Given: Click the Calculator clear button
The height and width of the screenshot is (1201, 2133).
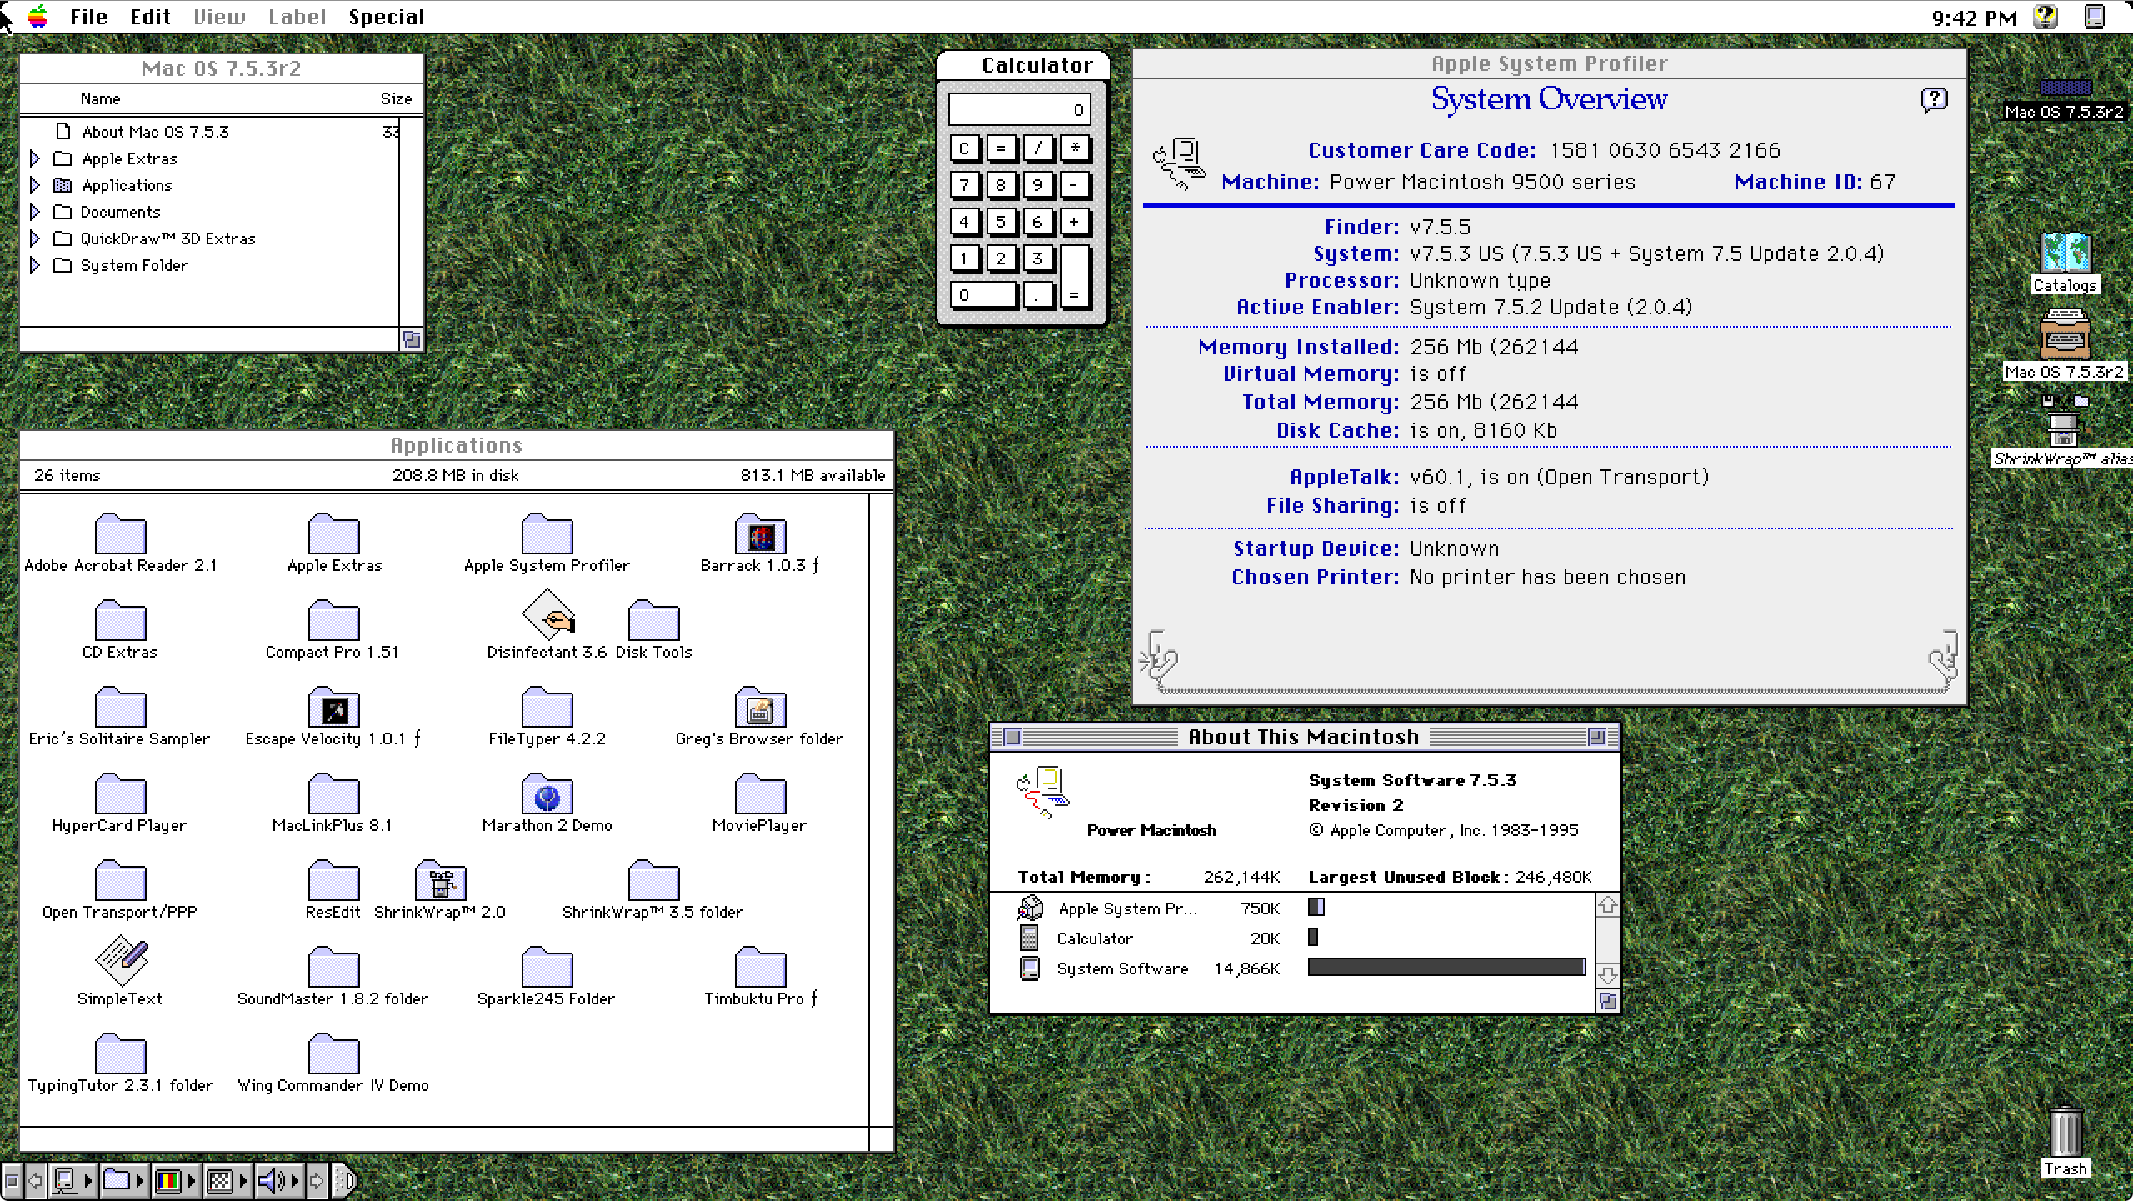Looking at the screenshot, I should click(x=964, y=147).
